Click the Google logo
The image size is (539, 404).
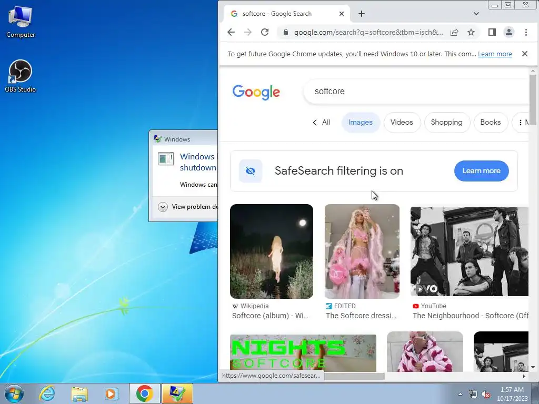[256, 92]
